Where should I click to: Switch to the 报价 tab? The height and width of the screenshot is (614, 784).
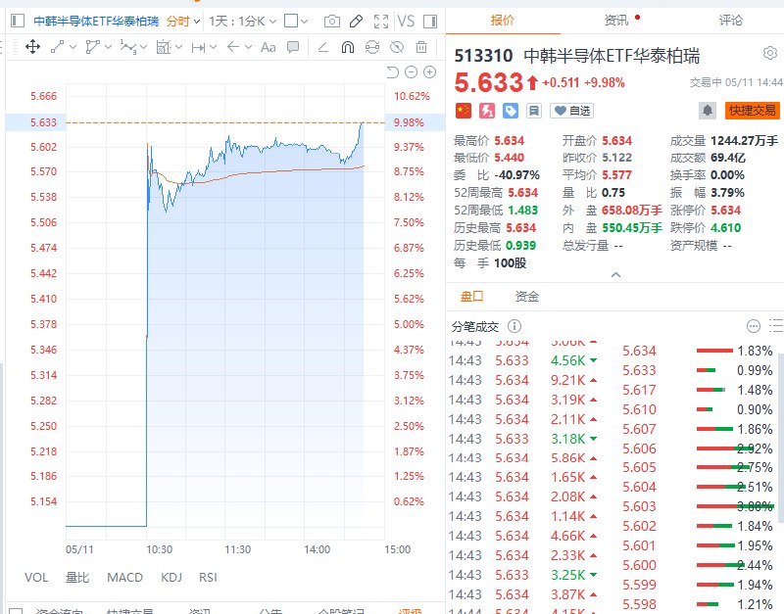point(502,21)
